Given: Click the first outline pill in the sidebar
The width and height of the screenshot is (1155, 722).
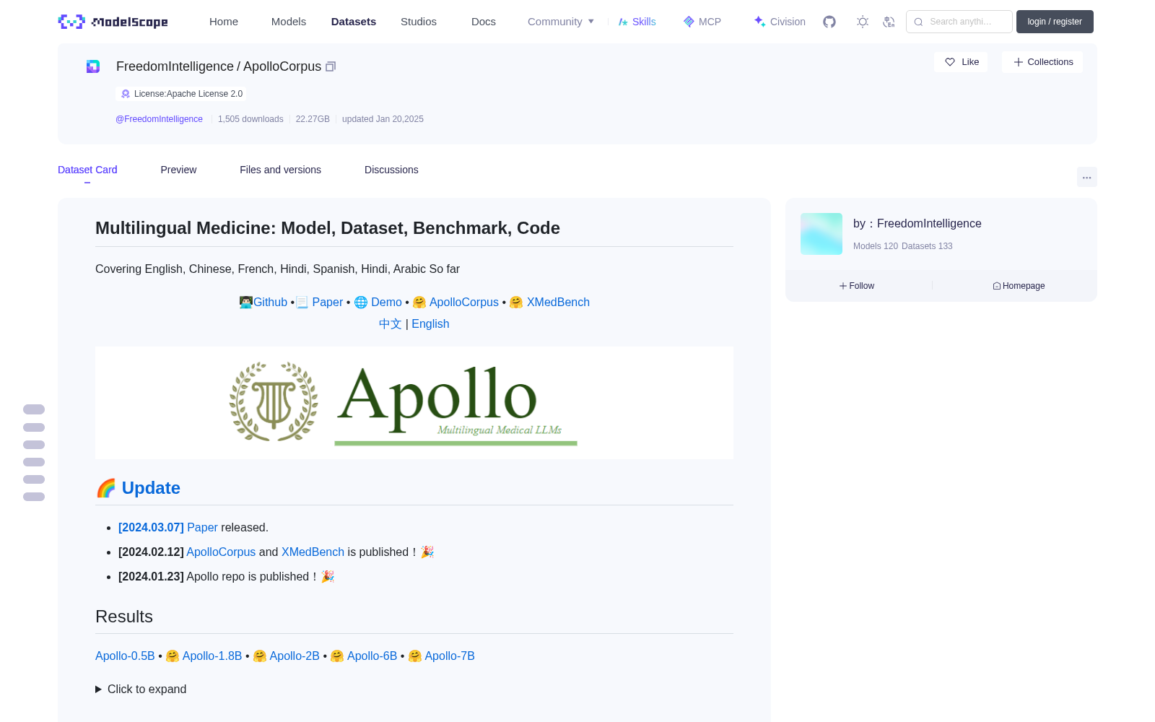Looking at the screenshot, I should pyautogui.click(x=34, y=409).
